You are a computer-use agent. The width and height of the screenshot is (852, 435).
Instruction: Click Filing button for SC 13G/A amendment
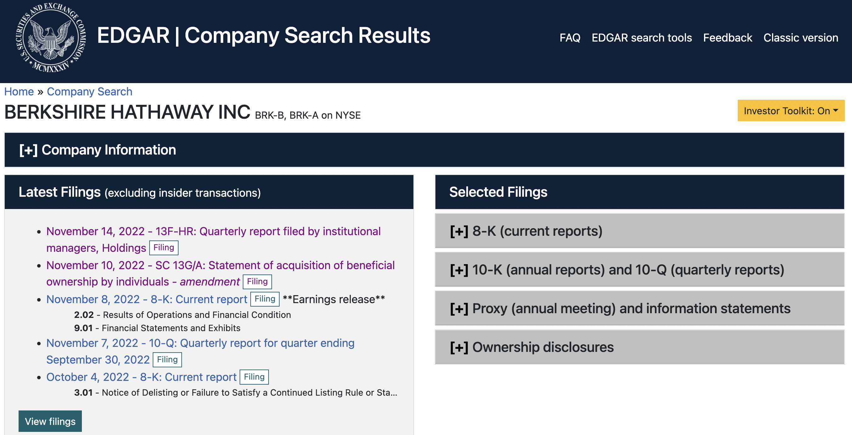click(257, 282)
